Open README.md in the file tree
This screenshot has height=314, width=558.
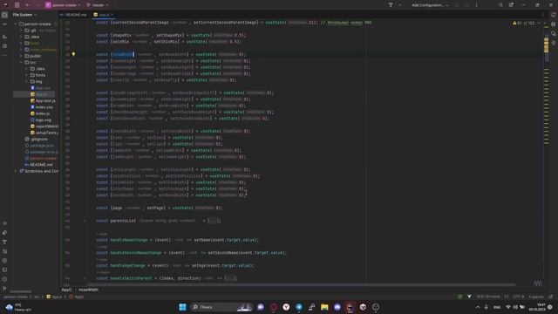pyautogui.click(x=38, y=165)
